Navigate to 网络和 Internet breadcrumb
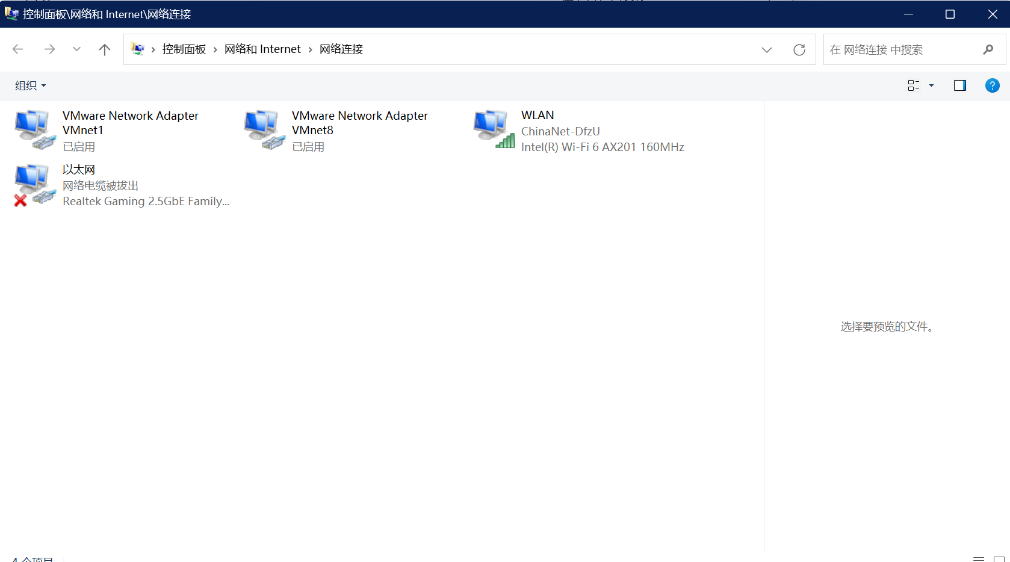This screenshot has width=1010, height=562. coord(262,49)
